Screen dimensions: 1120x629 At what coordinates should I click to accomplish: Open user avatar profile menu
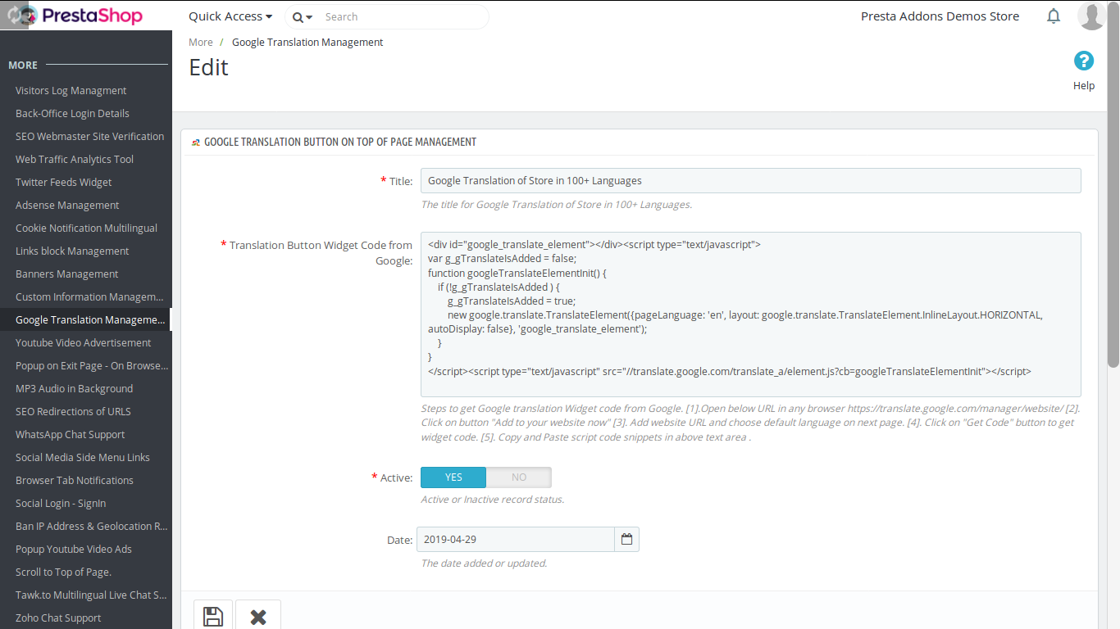pos(1091,16)
